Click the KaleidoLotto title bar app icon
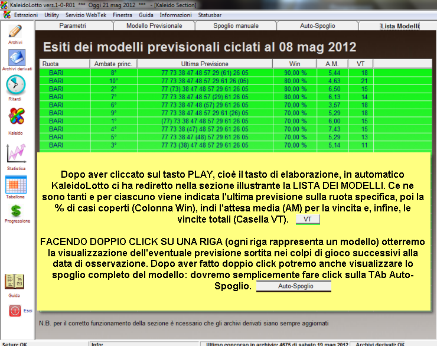 [x=4, y=5]
